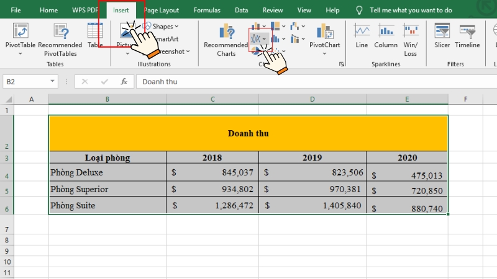Switch to the View tab

pyautogui.click(x=304, y=10)
